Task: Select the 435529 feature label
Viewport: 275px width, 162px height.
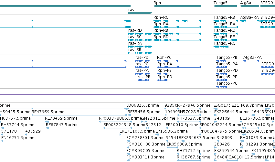Action: [x=33, y=131]
